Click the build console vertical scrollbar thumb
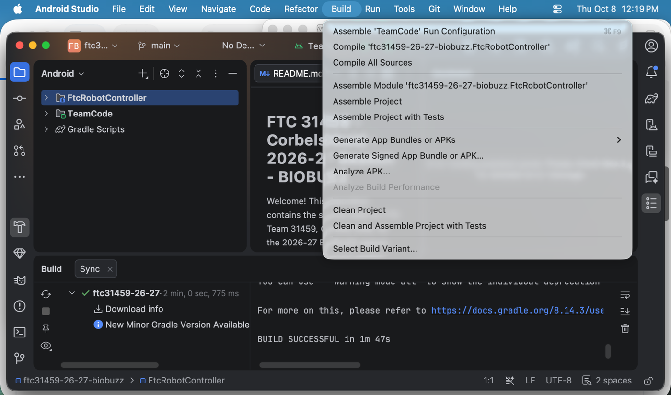 608,351
